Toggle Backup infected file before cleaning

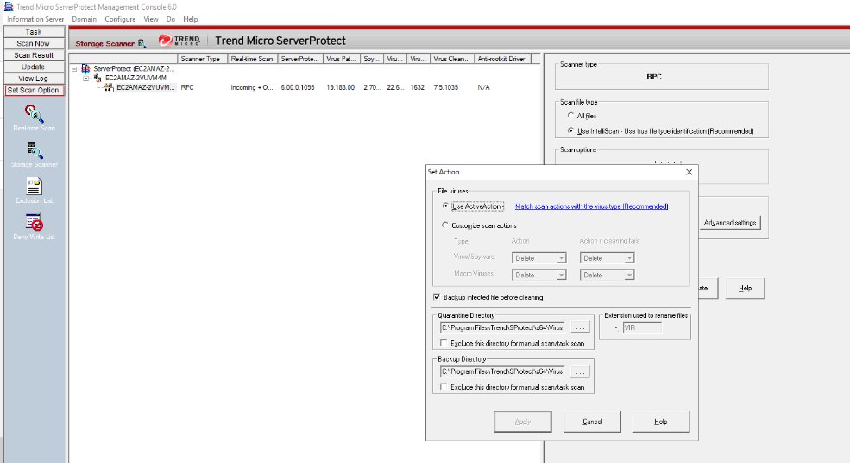click(x=437, y=297)
